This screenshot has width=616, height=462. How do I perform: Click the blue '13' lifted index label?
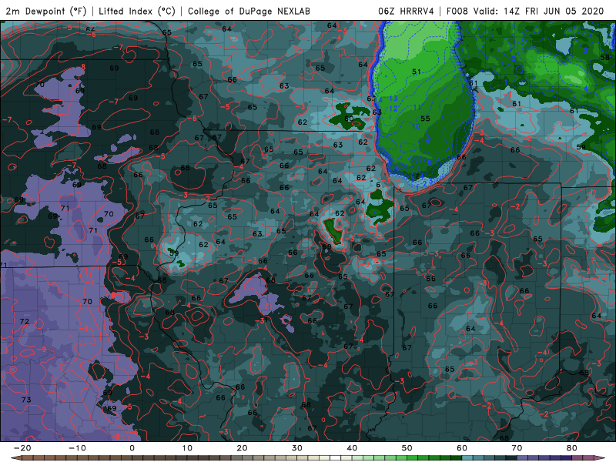393,99
